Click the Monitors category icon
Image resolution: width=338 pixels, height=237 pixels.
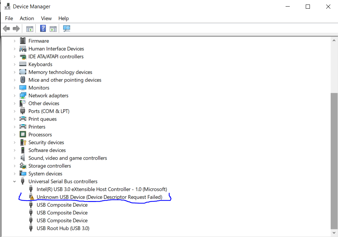click(23, 88)
